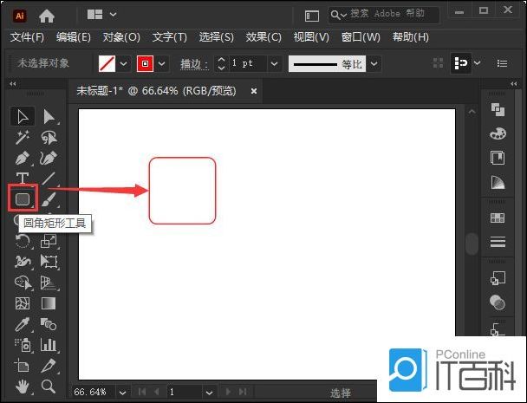Open the Libraries panel icon
This screenshot has width=527, height=403.
coord(498,158)
